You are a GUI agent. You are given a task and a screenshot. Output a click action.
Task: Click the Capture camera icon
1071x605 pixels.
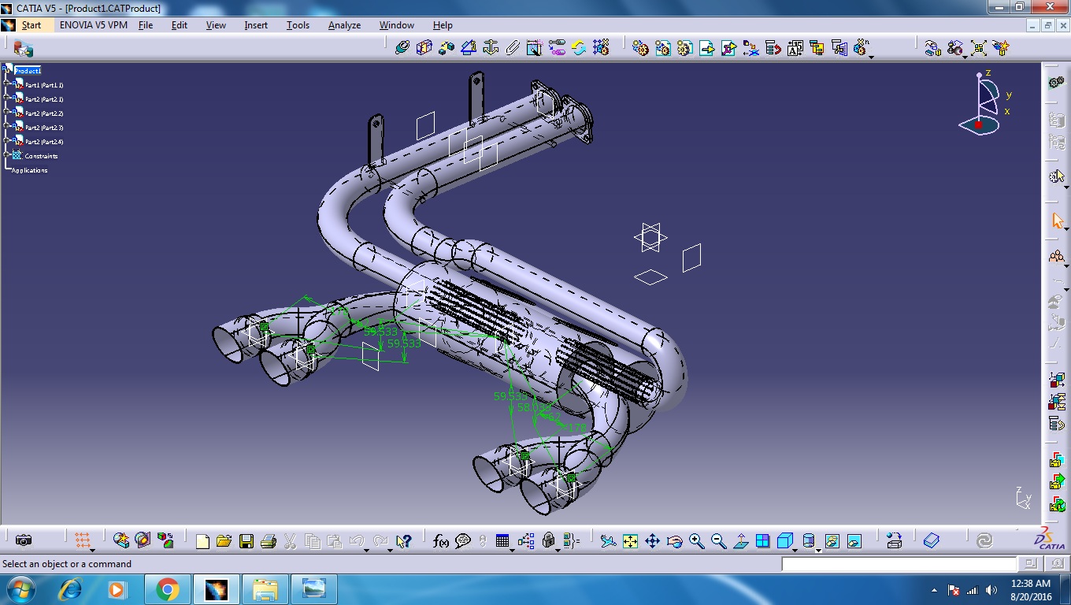[x=24, y=540]
